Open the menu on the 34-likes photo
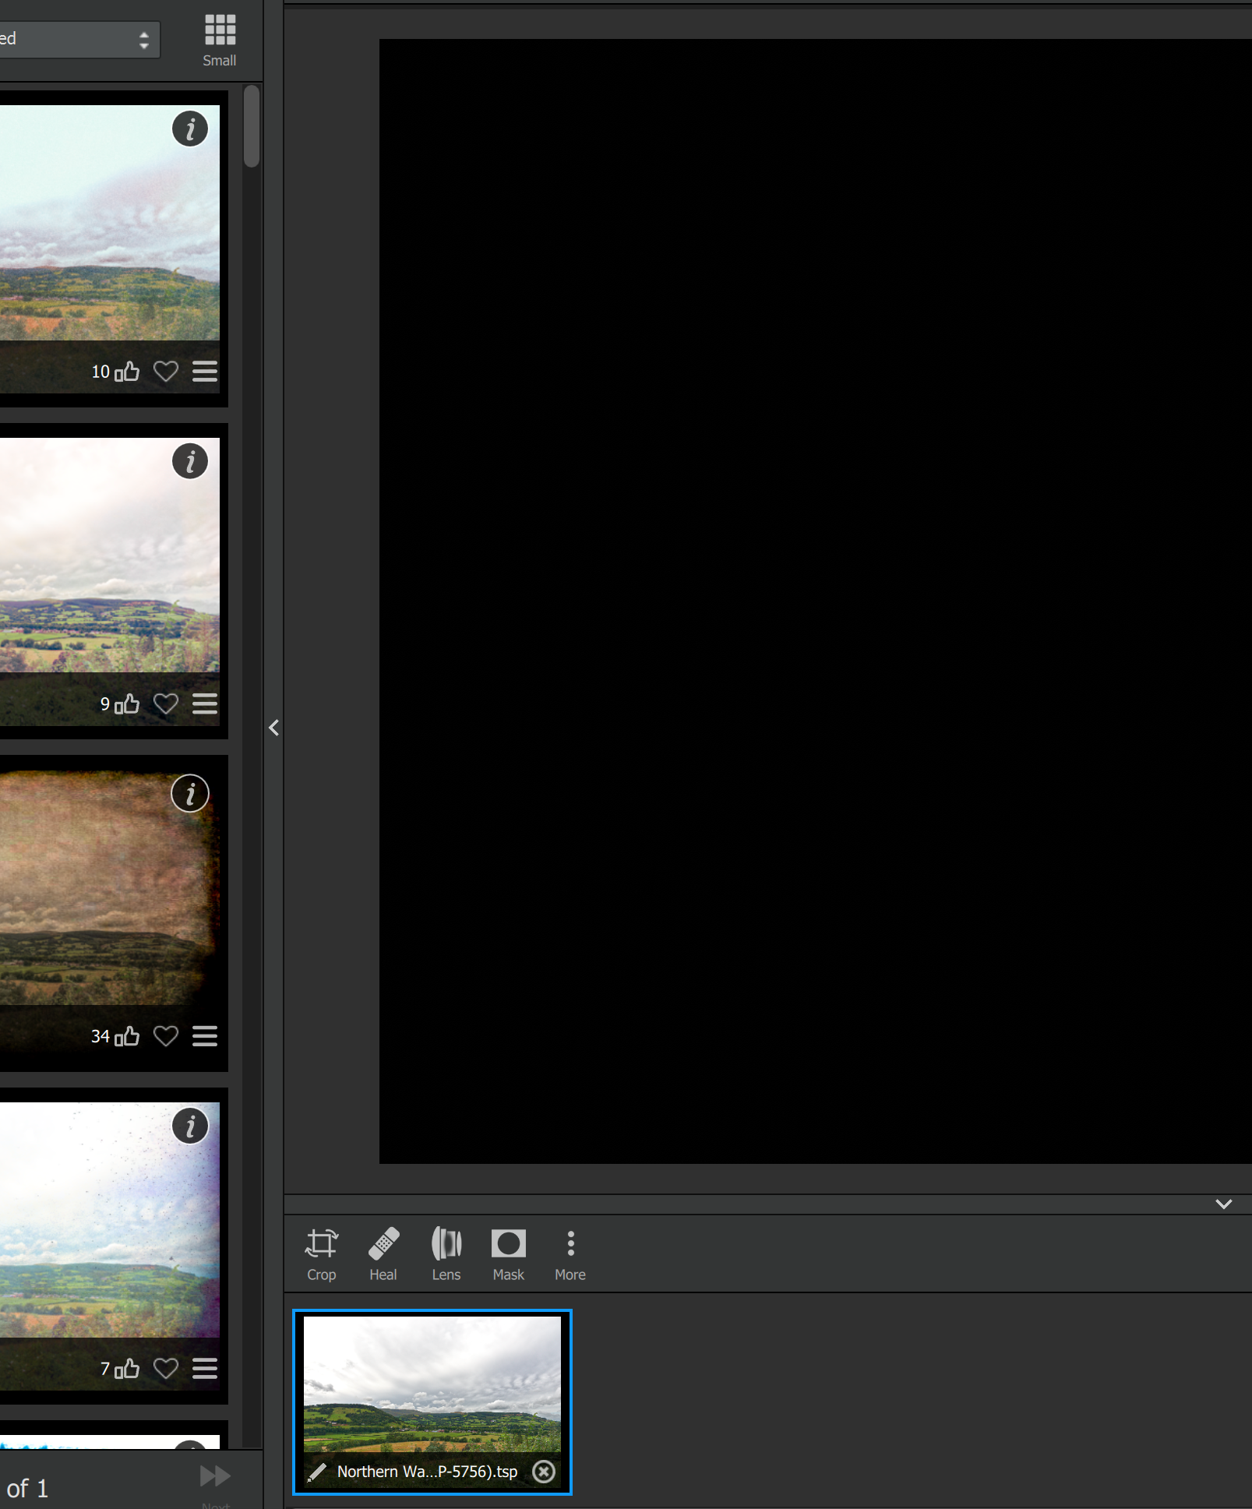 click(204, 1036)
